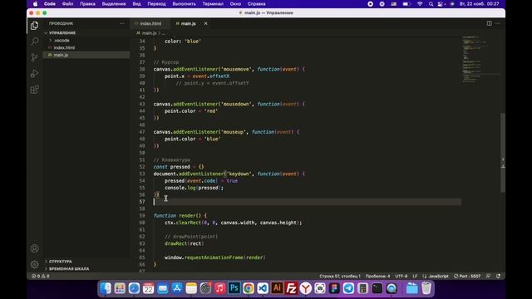Image resolution: width=532 pixels, height=299 pixels.
Task: Click the notifications bell in status bar
Action: click(498, 276)
